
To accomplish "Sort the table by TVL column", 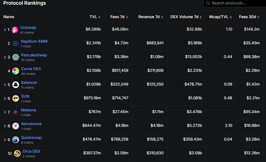I will (x=95, y=17).
